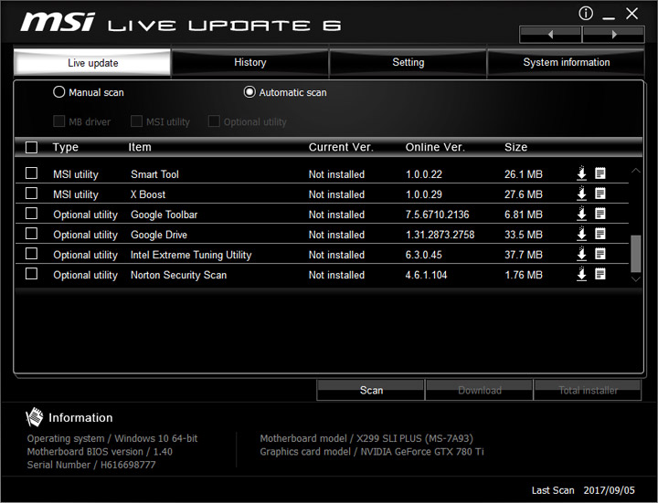Toggle the MSI utility filter checkbox
The image size is (658, 503).
coord(136,121)
